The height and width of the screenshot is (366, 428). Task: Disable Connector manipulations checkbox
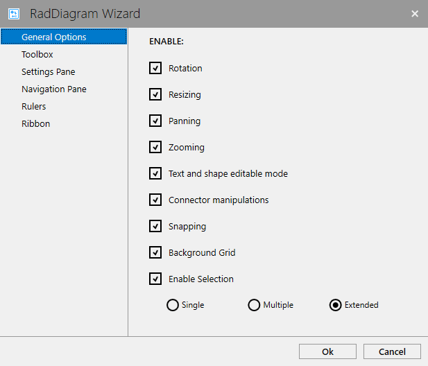[x=155, y=200]
